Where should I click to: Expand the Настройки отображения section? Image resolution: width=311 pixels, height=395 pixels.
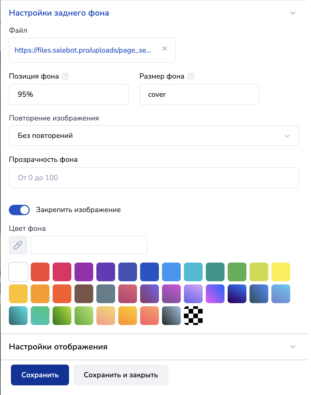pyautogui.click(x=293, y=347)
